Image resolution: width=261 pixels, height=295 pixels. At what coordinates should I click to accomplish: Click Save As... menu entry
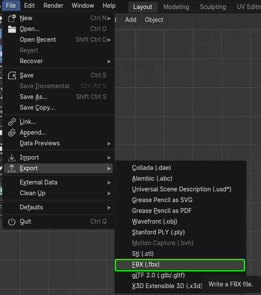34,97
